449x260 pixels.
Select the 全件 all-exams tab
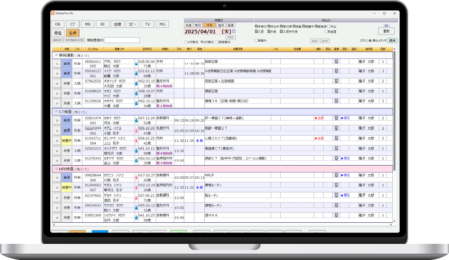click(73, 33)
